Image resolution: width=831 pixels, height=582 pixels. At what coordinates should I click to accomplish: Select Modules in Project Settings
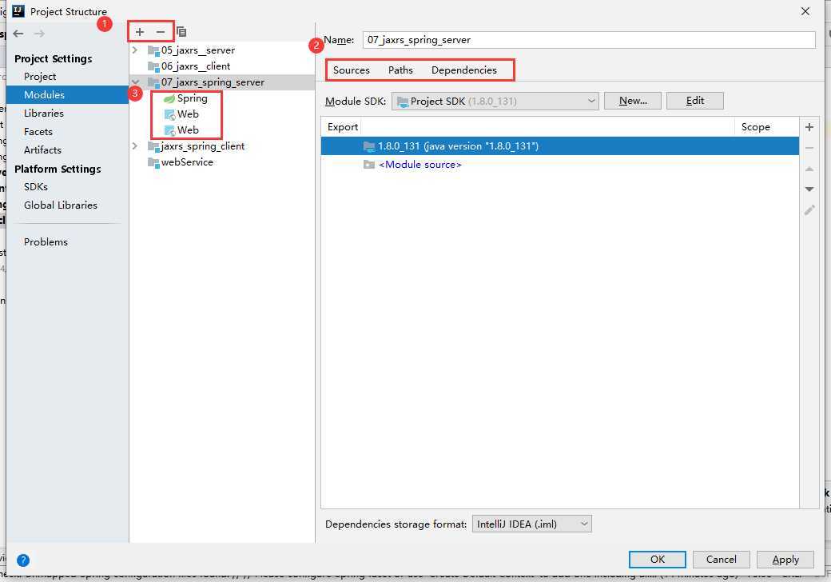67,95
